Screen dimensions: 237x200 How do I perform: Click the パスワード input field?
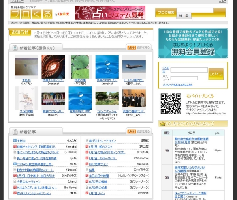tap(189, 77)
